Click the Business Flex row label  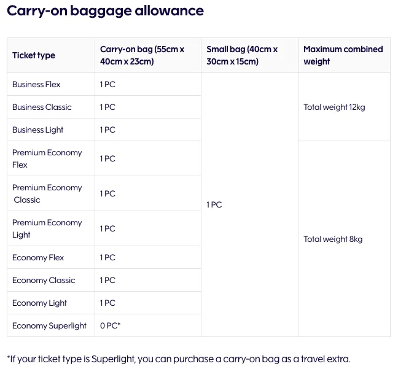click(36, 84)
